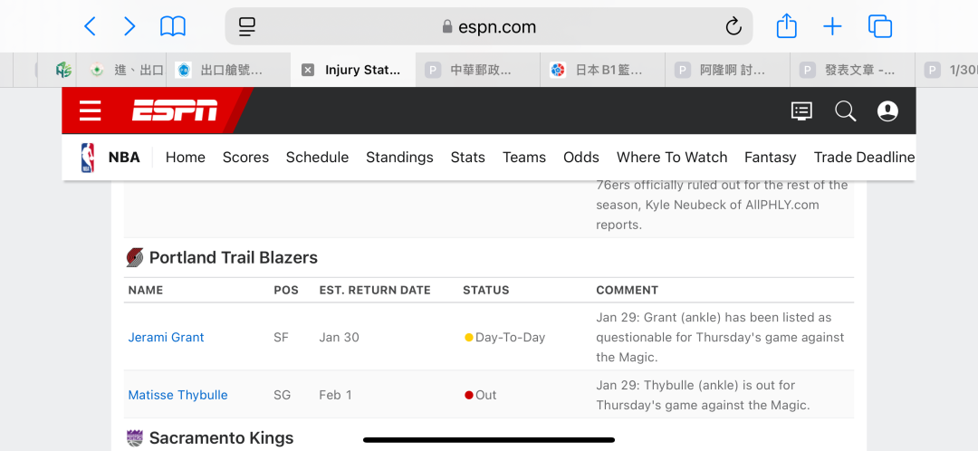Open the ESPN profile account icon

[887, 111]
